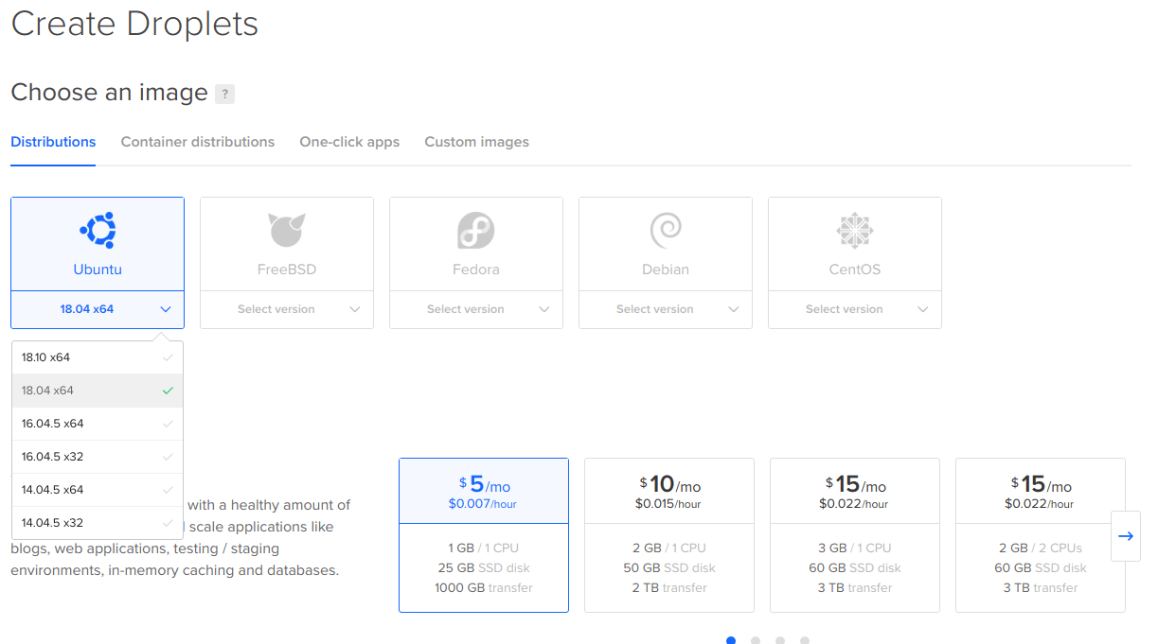Click the 1000 GB transfer spec text
This screenshot has width=1158, height=644.
(x=484, y=588)
